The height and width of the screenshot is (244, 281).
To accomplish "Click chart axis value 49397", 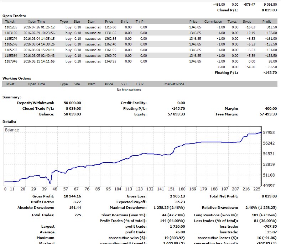I will (269, 185).
